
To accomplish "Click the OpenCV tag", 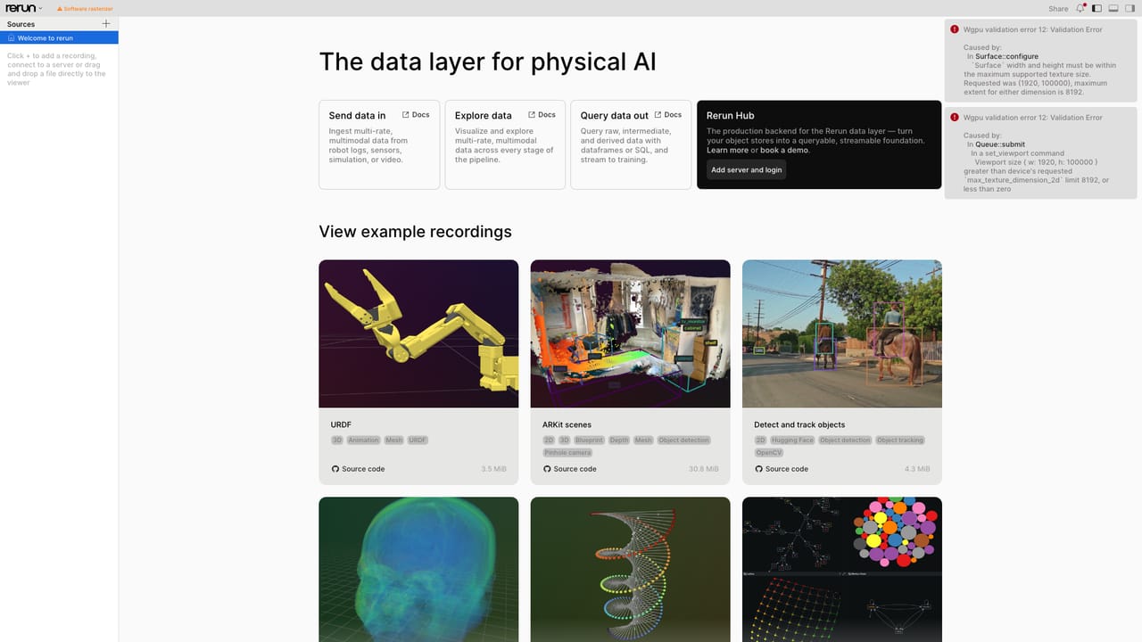I will 768,453.
